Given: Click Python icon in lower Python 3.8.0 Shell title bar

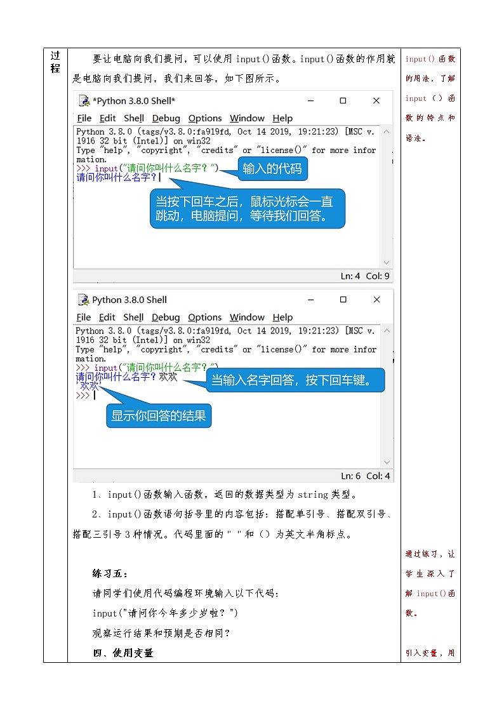Looking at the screenshot, I should [84, 300].
